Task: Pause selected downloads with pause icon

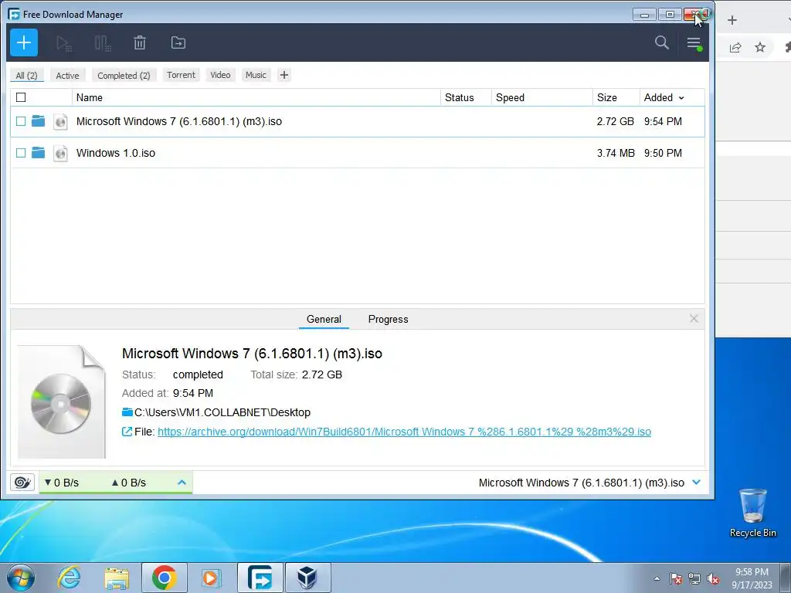Action: click(x=103, y=43)
